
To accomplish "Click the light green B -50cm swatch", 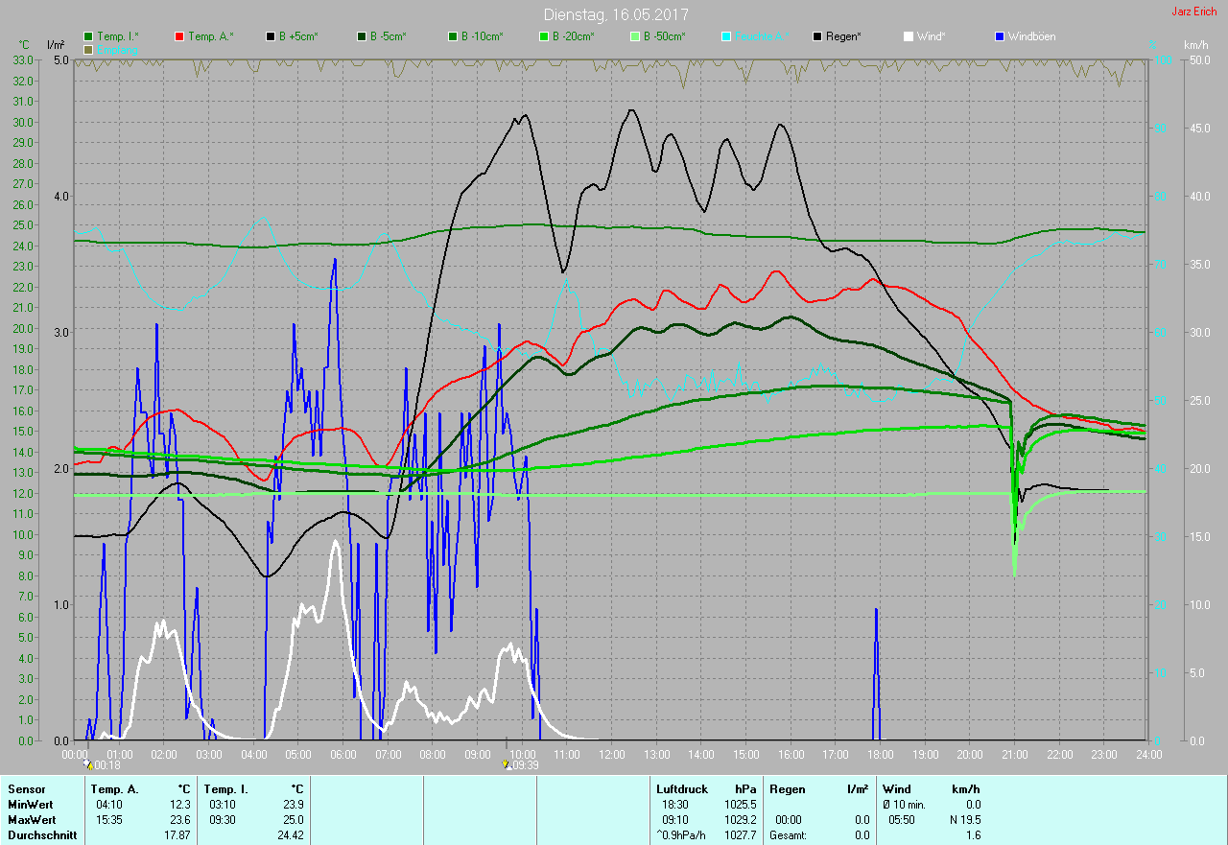I will coord(634,36).
